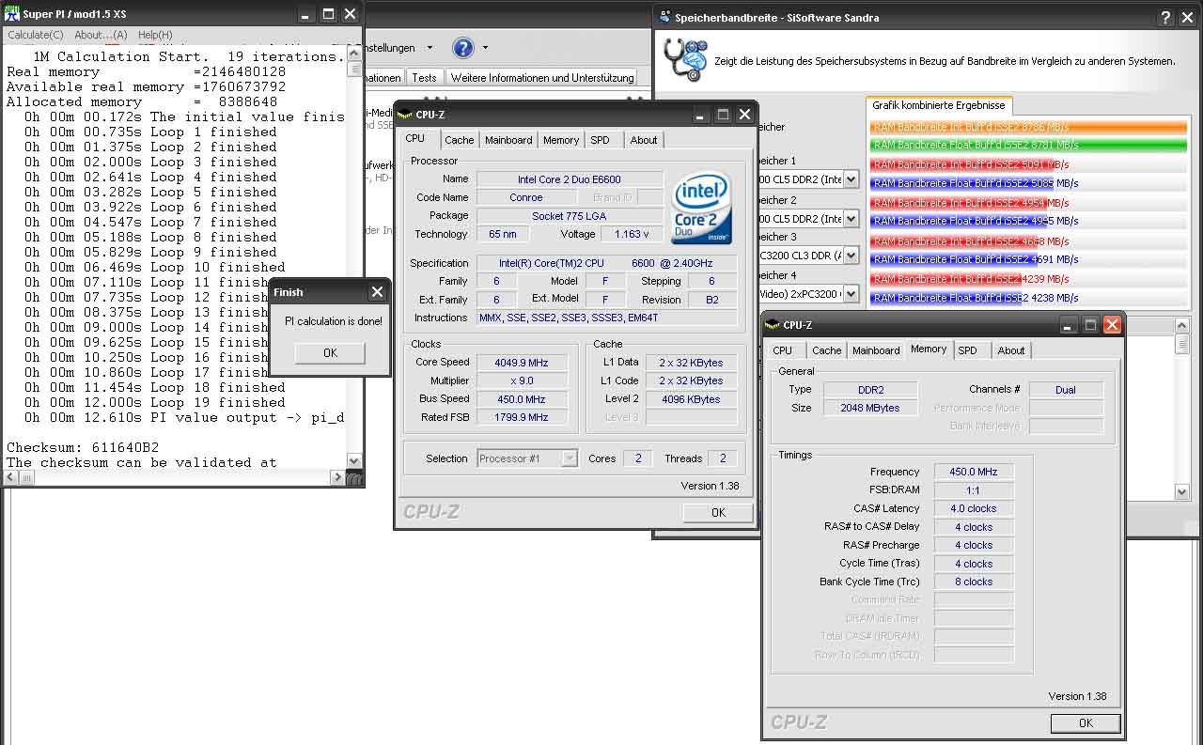
Task: Switch to Mainboard tab in the front CPU-Z window
Action: tap(508, 140)
